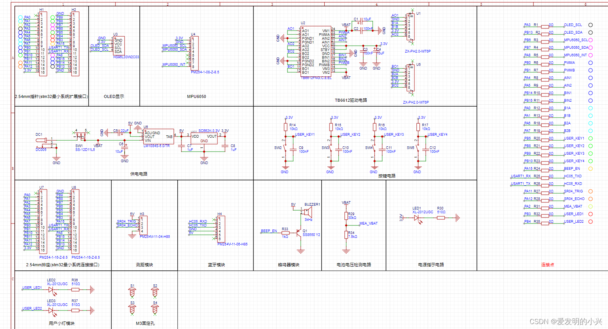Click the BEEP_EN net label beside R33

(269, 231)
